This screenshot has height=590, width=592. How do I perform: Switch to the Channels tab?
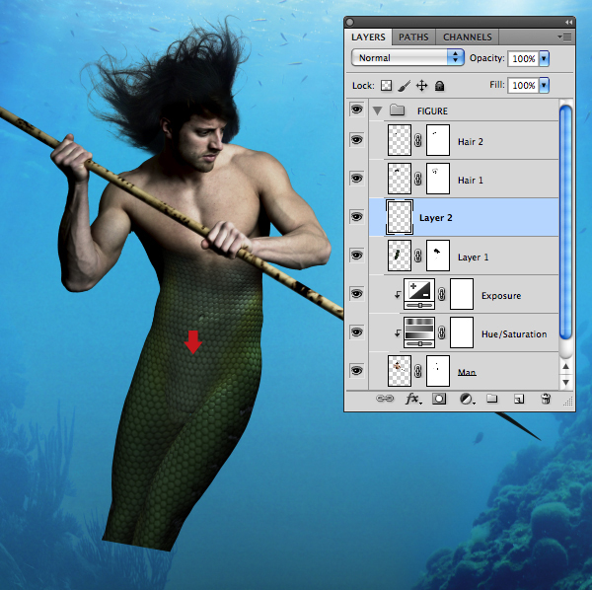[x=467, y=37]
